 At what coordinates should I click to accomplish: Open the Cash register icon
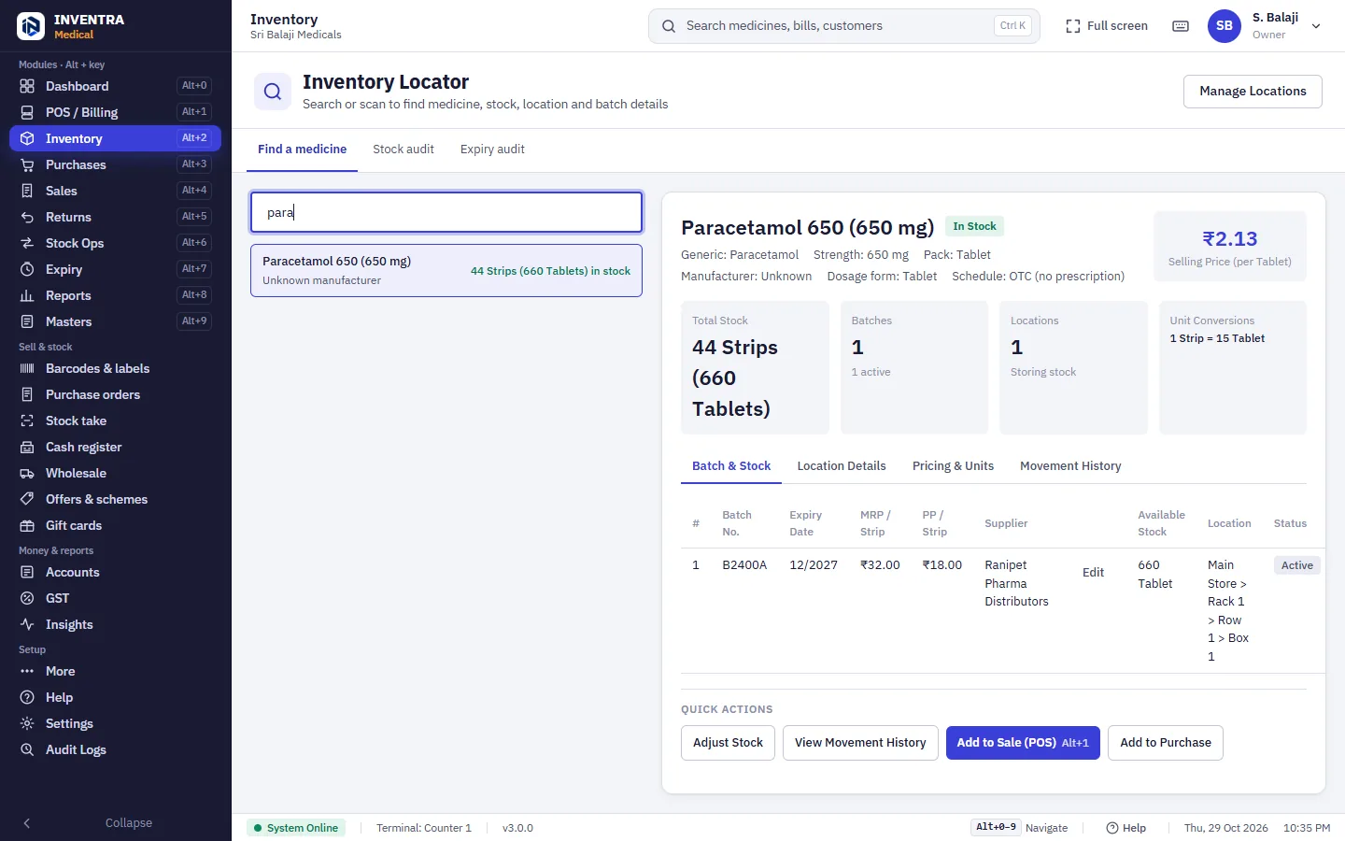(x=27, y=447)
